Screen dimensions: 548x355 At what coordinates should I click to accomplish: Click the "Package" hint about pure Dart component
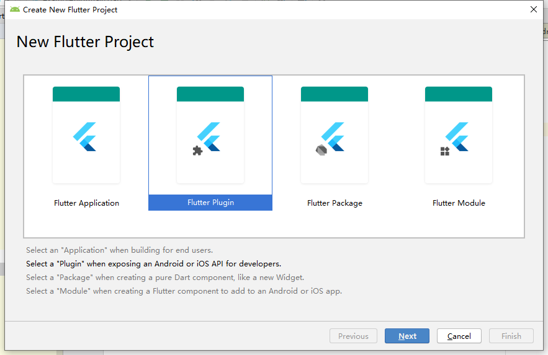(165, 277)
